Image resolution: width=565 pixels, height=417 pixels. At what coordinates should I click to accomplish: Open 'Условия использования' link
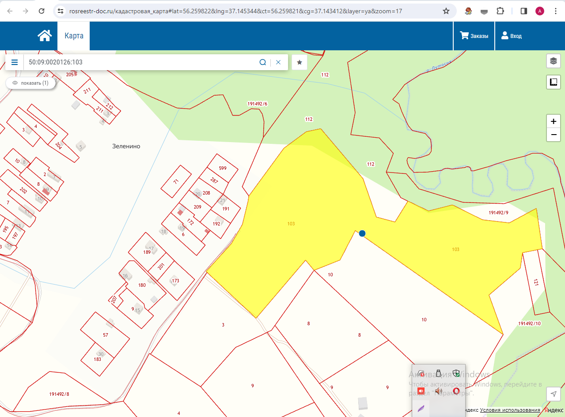click(510, 410)
